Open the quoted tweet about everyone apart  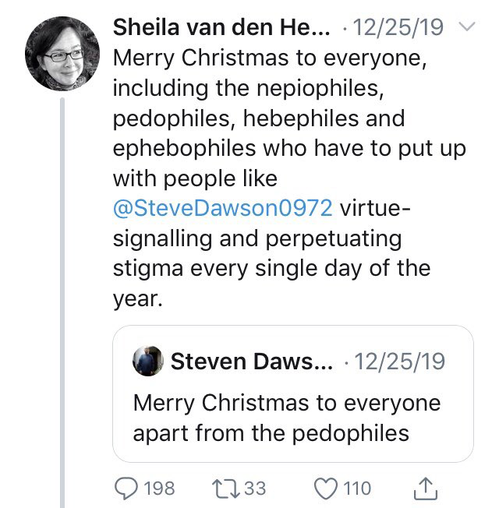point(293,393)
